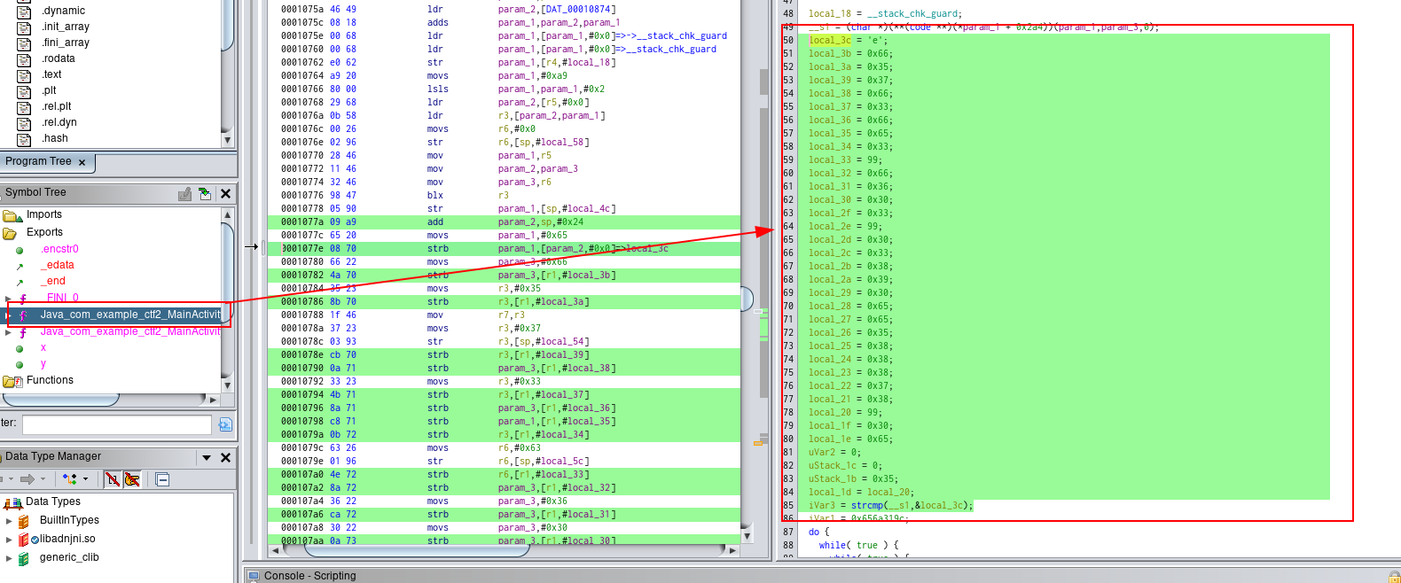Click the symbol tree filter text field
Screen dimensions: 1401x583
click(x=117, y=424)
